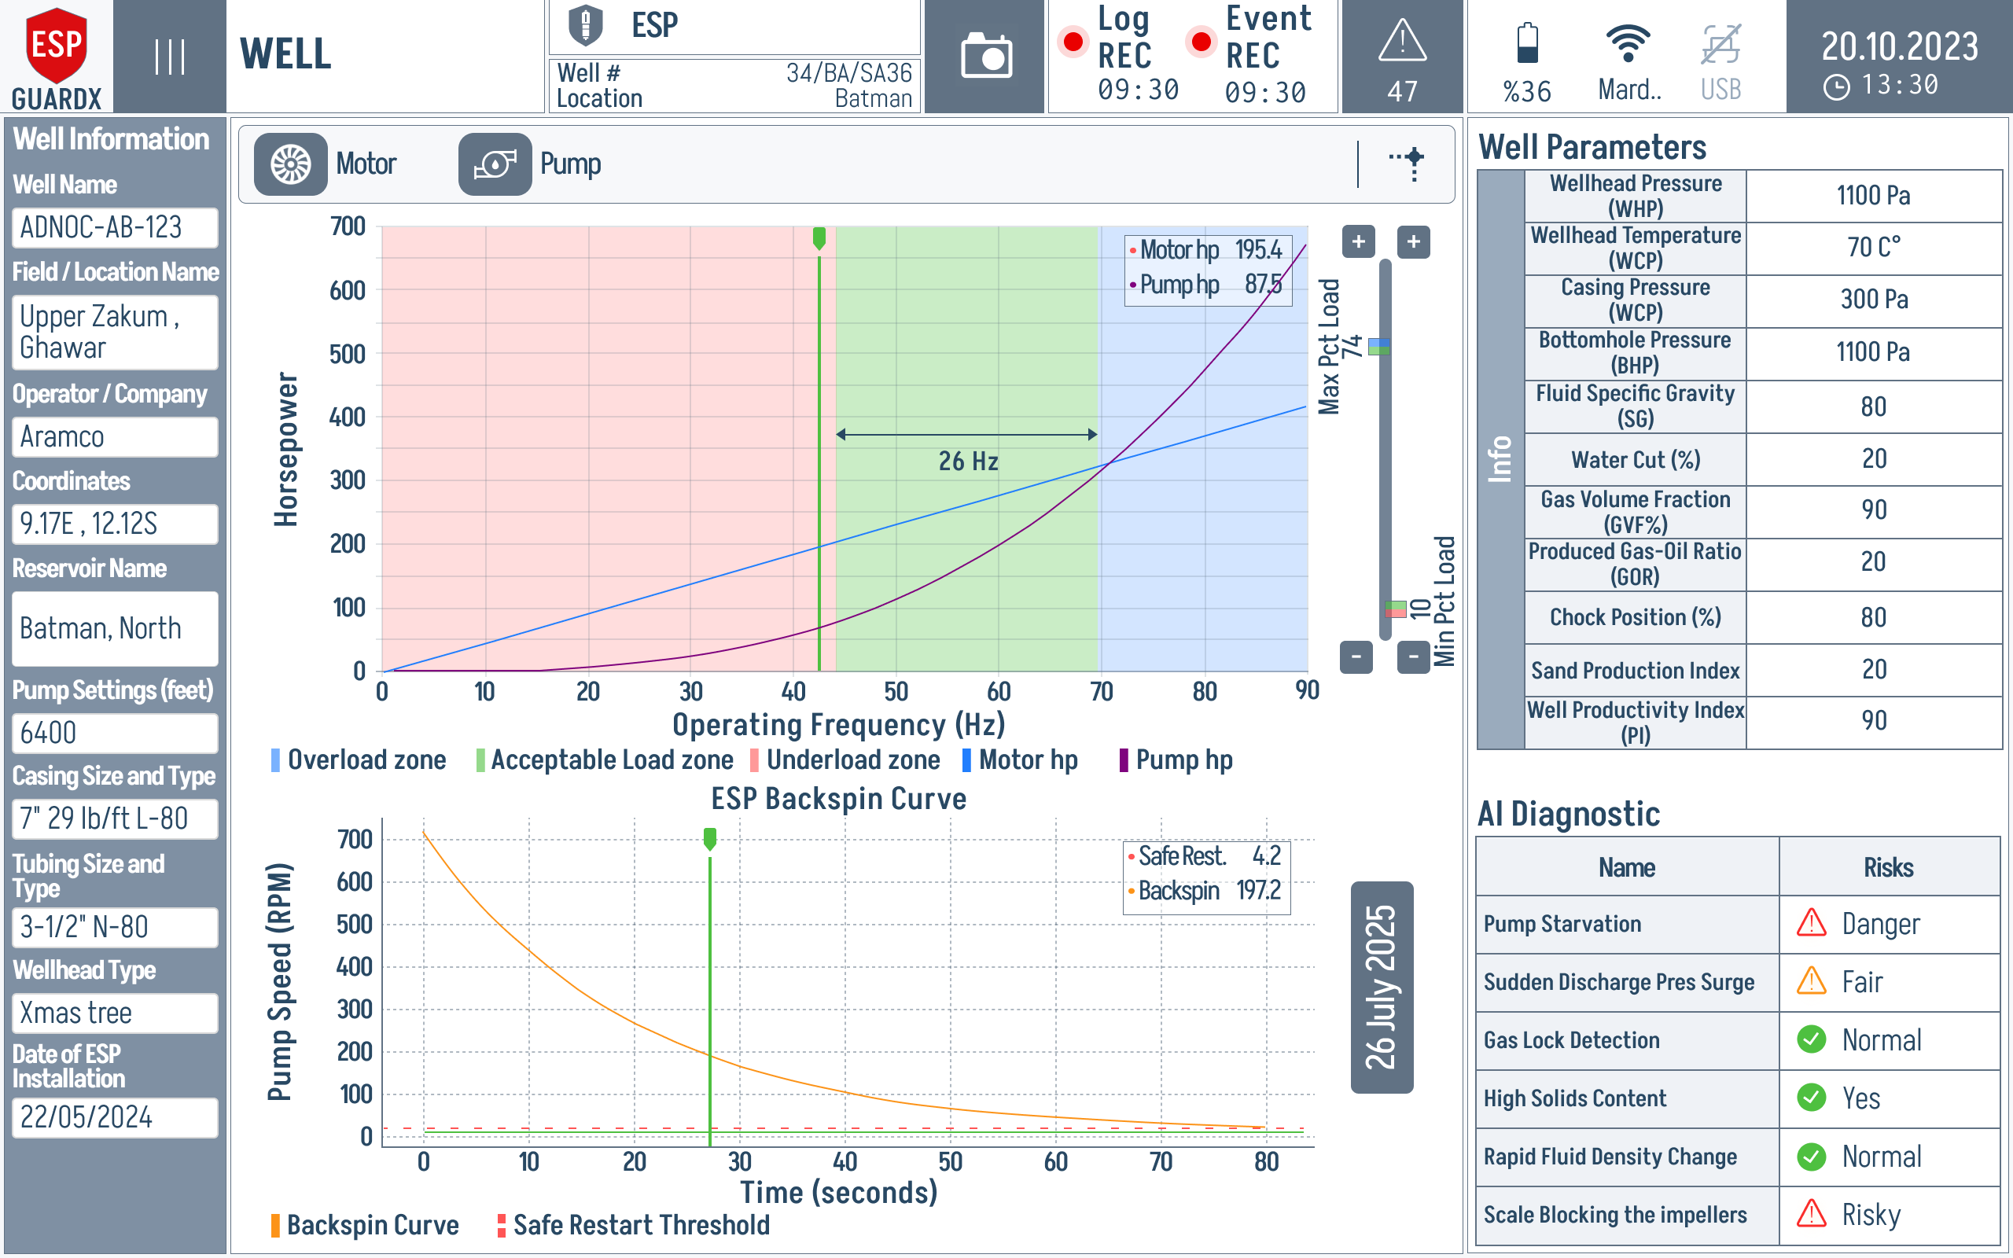The width and height of the screenshot is (2013, 1258).
Task: Toggle Safe Restart Threshold legend entry
Action: (x=633, y=1226)
